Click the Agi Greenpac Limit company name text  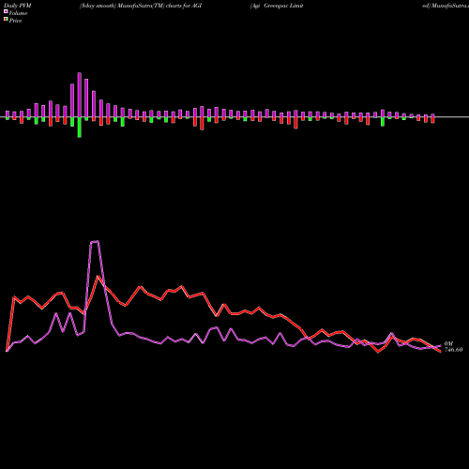pos(277,6)
